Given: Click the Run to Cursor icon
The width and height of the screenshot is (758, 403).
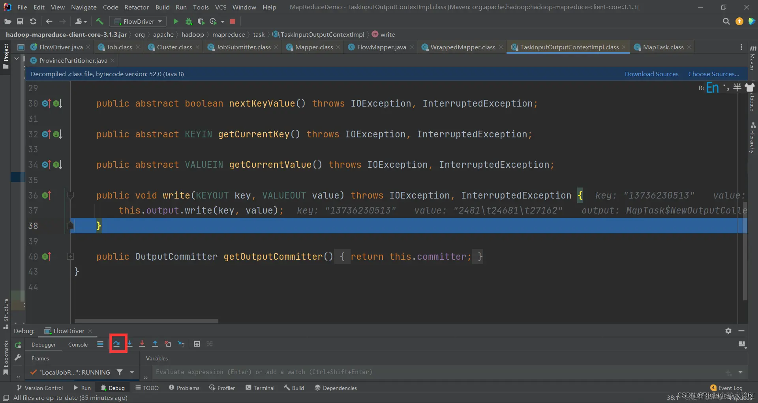Looking at the screenshot, I should (x=181, y=344).
